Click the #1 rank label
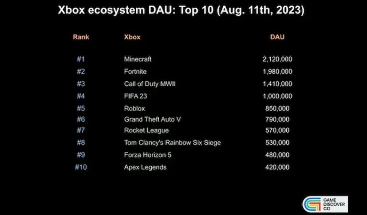This screenshot has width=367, height=215. click(81, 59)
